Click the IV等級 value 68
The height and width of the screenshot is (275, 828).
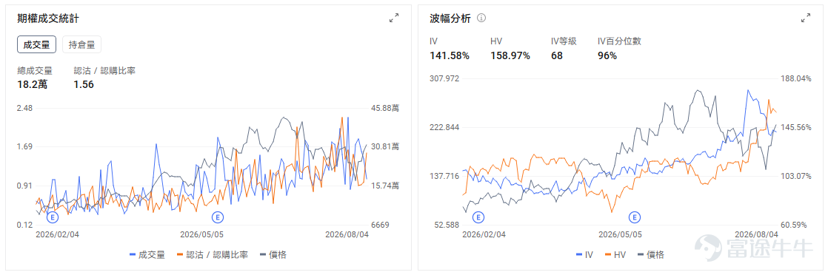pos(557,56)
